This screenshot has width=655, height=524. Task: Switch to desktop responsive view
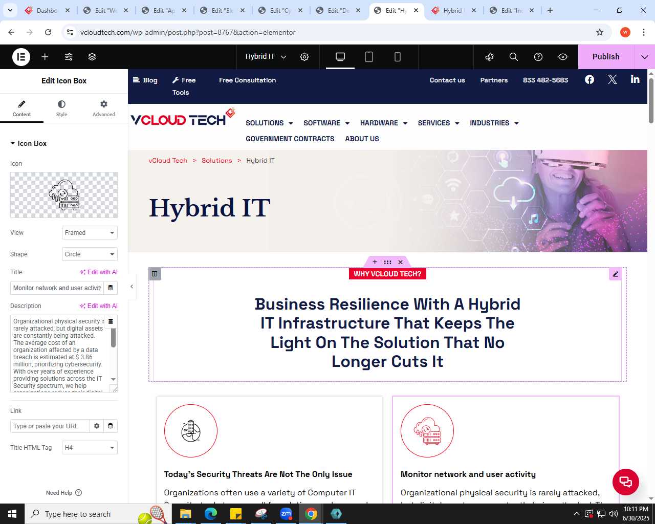(x=340, y=57)
